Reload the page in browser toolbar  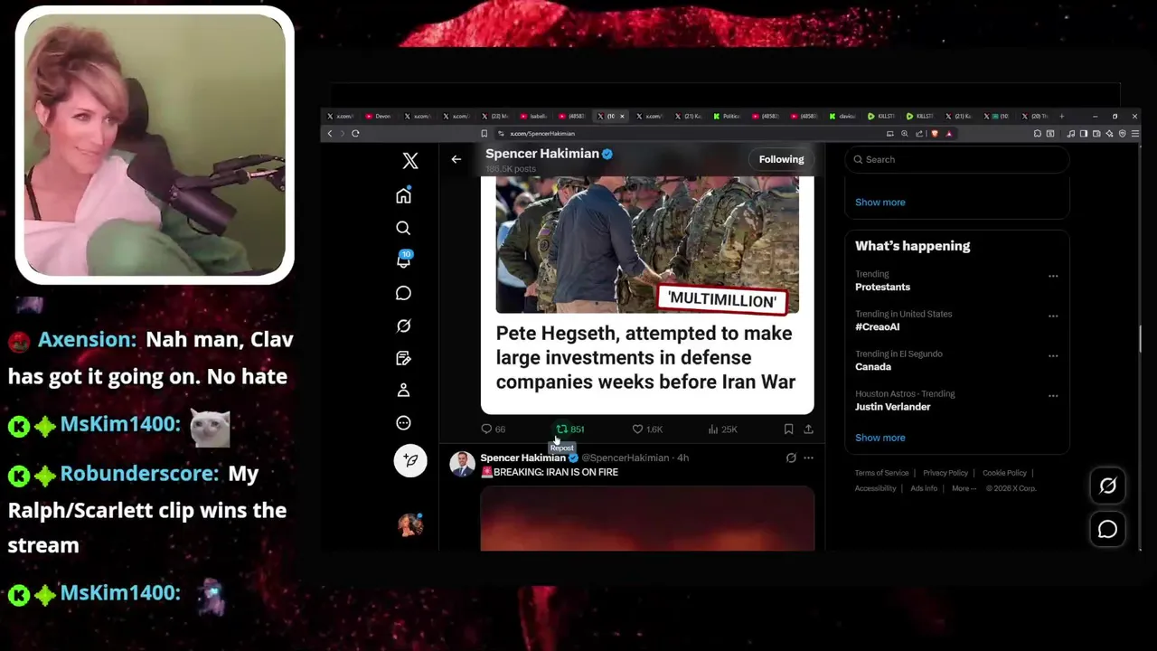click(355, 134)
